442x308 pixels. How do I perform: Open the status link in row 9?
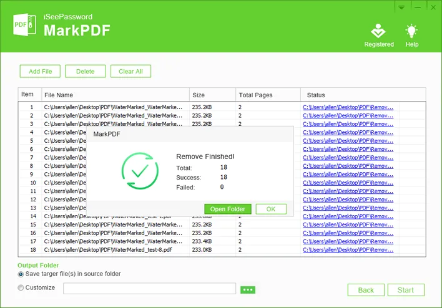tap(348, 175)
